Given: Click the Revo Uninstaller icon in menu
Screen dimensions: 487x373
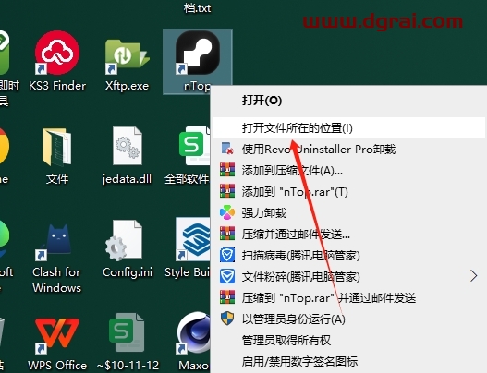Looking at the screenshot, I should tap(227, 149).
